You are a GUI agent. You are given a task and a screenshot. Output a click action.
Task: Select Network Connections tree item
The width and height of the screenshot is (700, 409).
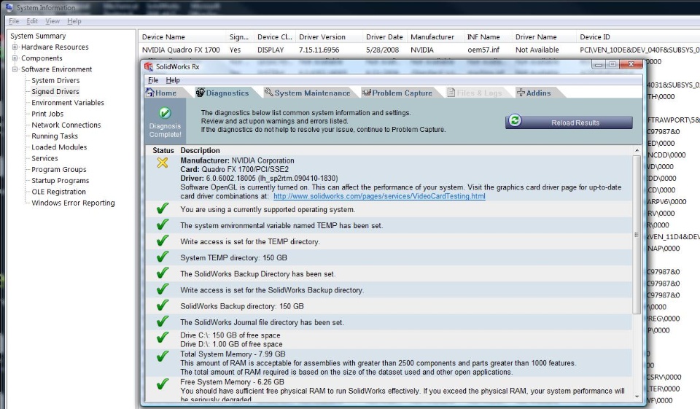coord(66,125)
